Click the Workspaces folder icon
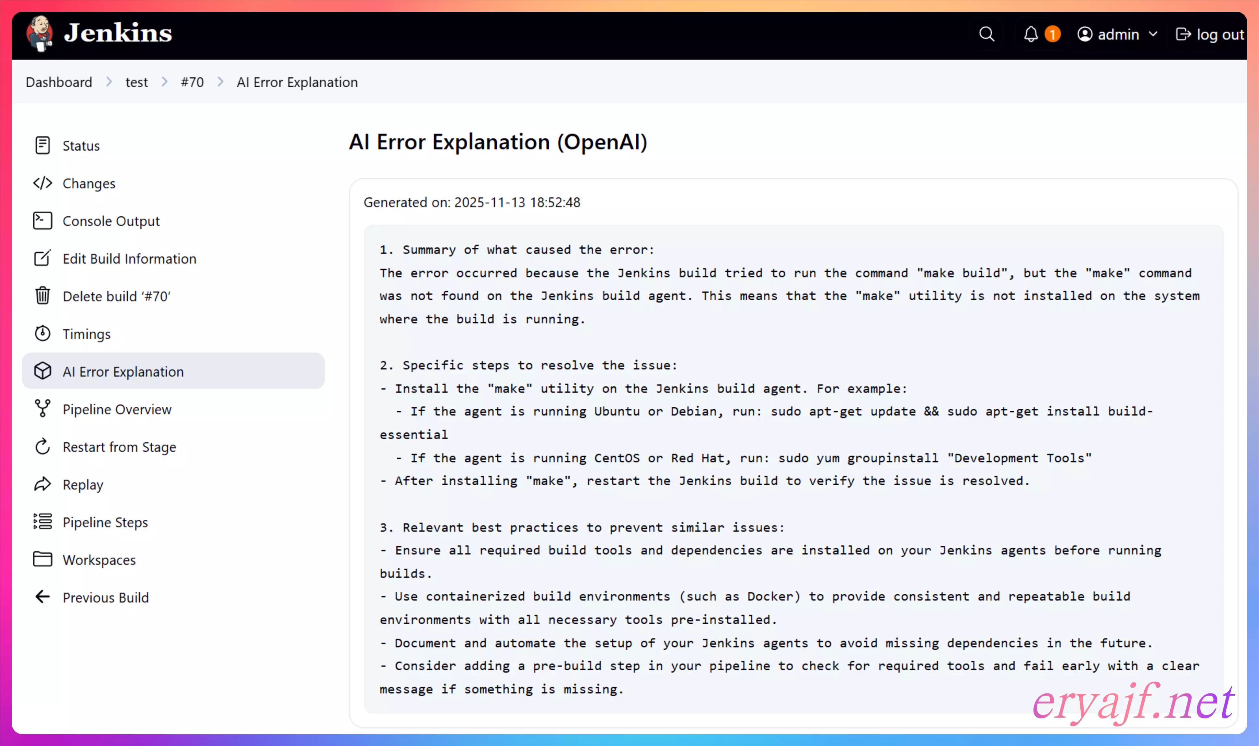Viewport: 1259px width, 746px height. [43, 559]
